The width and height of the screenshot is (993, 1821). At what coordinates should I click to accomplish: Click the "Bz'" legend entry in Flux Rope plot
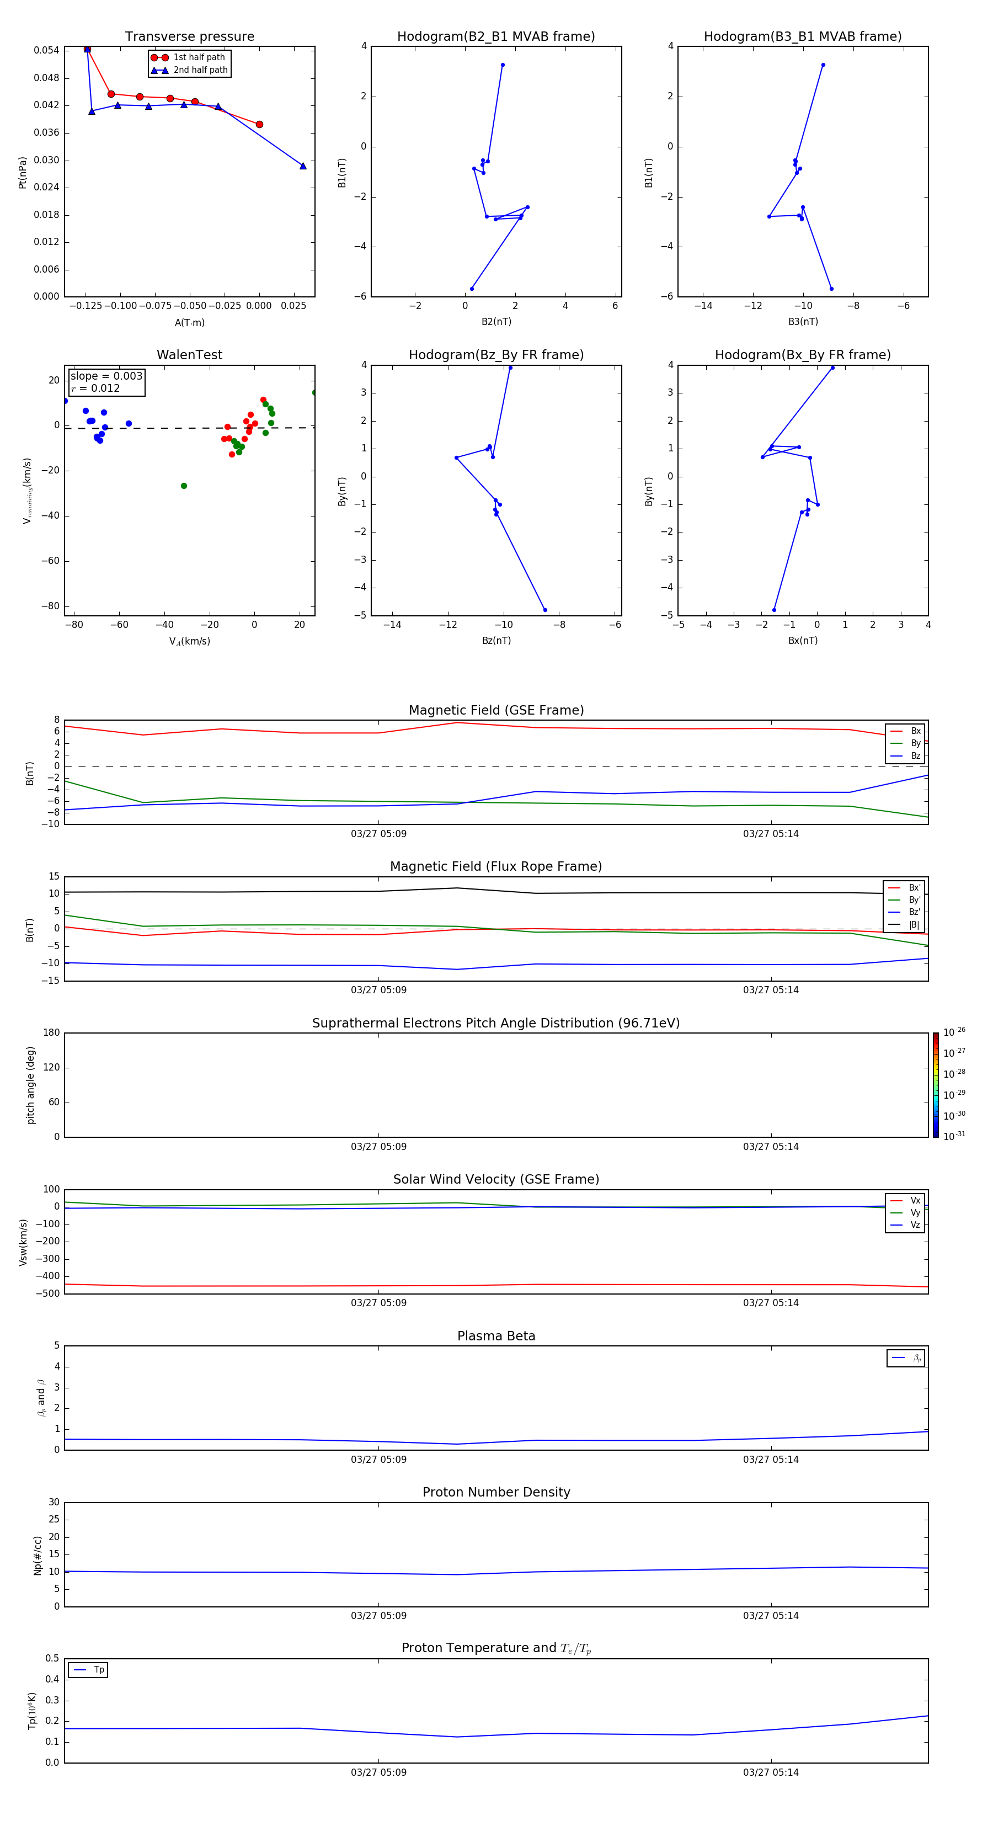[x=905, y=912]
